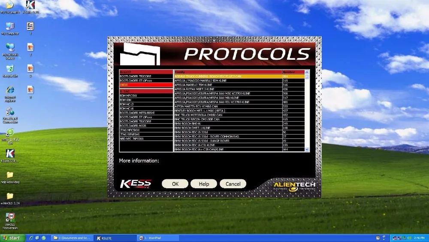This screenshot has height=242, width=429.
Task: Click the 360 browser quick launch icon
Action: (43, 238)
